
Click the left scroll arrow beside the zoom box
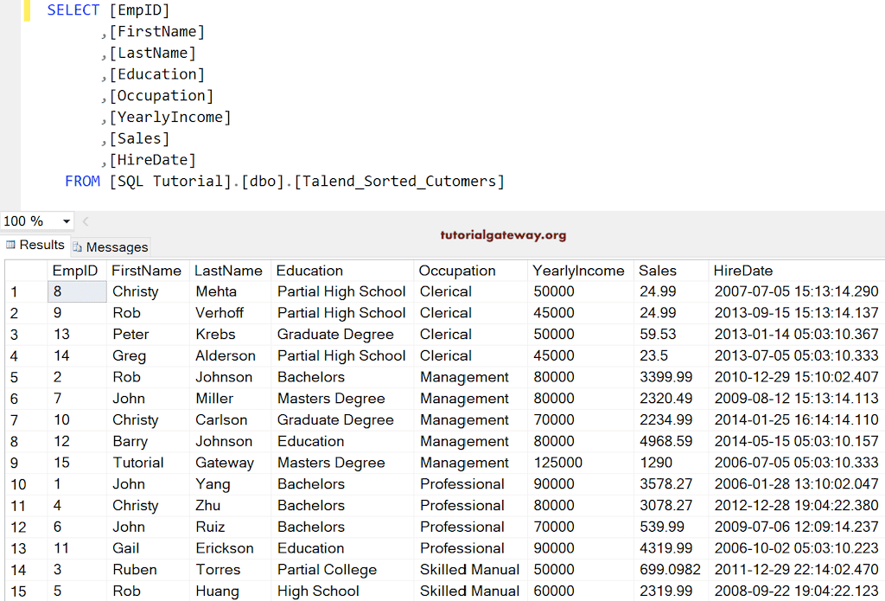[86, 222]
